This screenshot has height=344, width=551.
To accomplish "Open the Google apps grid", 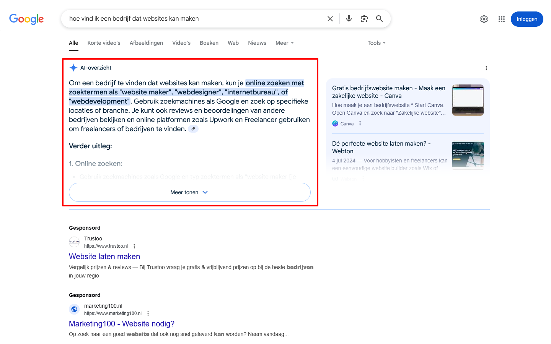I will (502, 19).
